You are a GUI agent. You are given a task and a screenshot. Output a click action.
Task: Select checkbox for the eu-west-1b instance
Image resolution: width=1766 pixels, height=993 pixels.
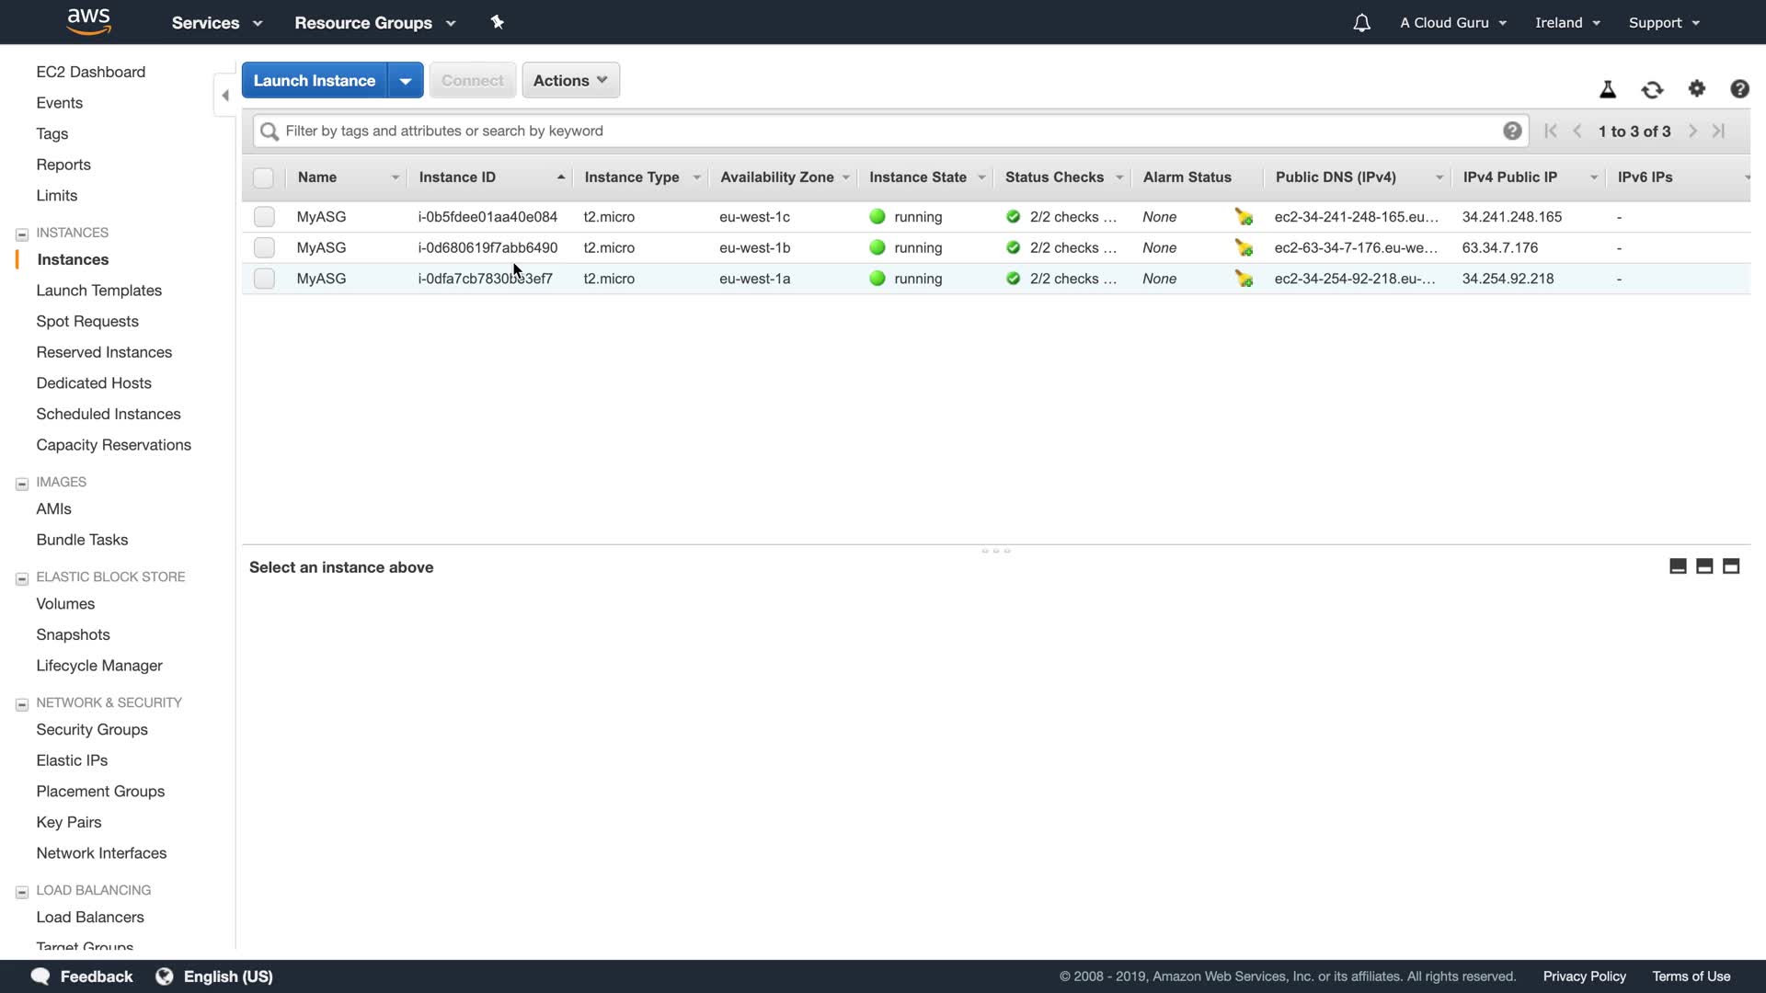(264, 248)
